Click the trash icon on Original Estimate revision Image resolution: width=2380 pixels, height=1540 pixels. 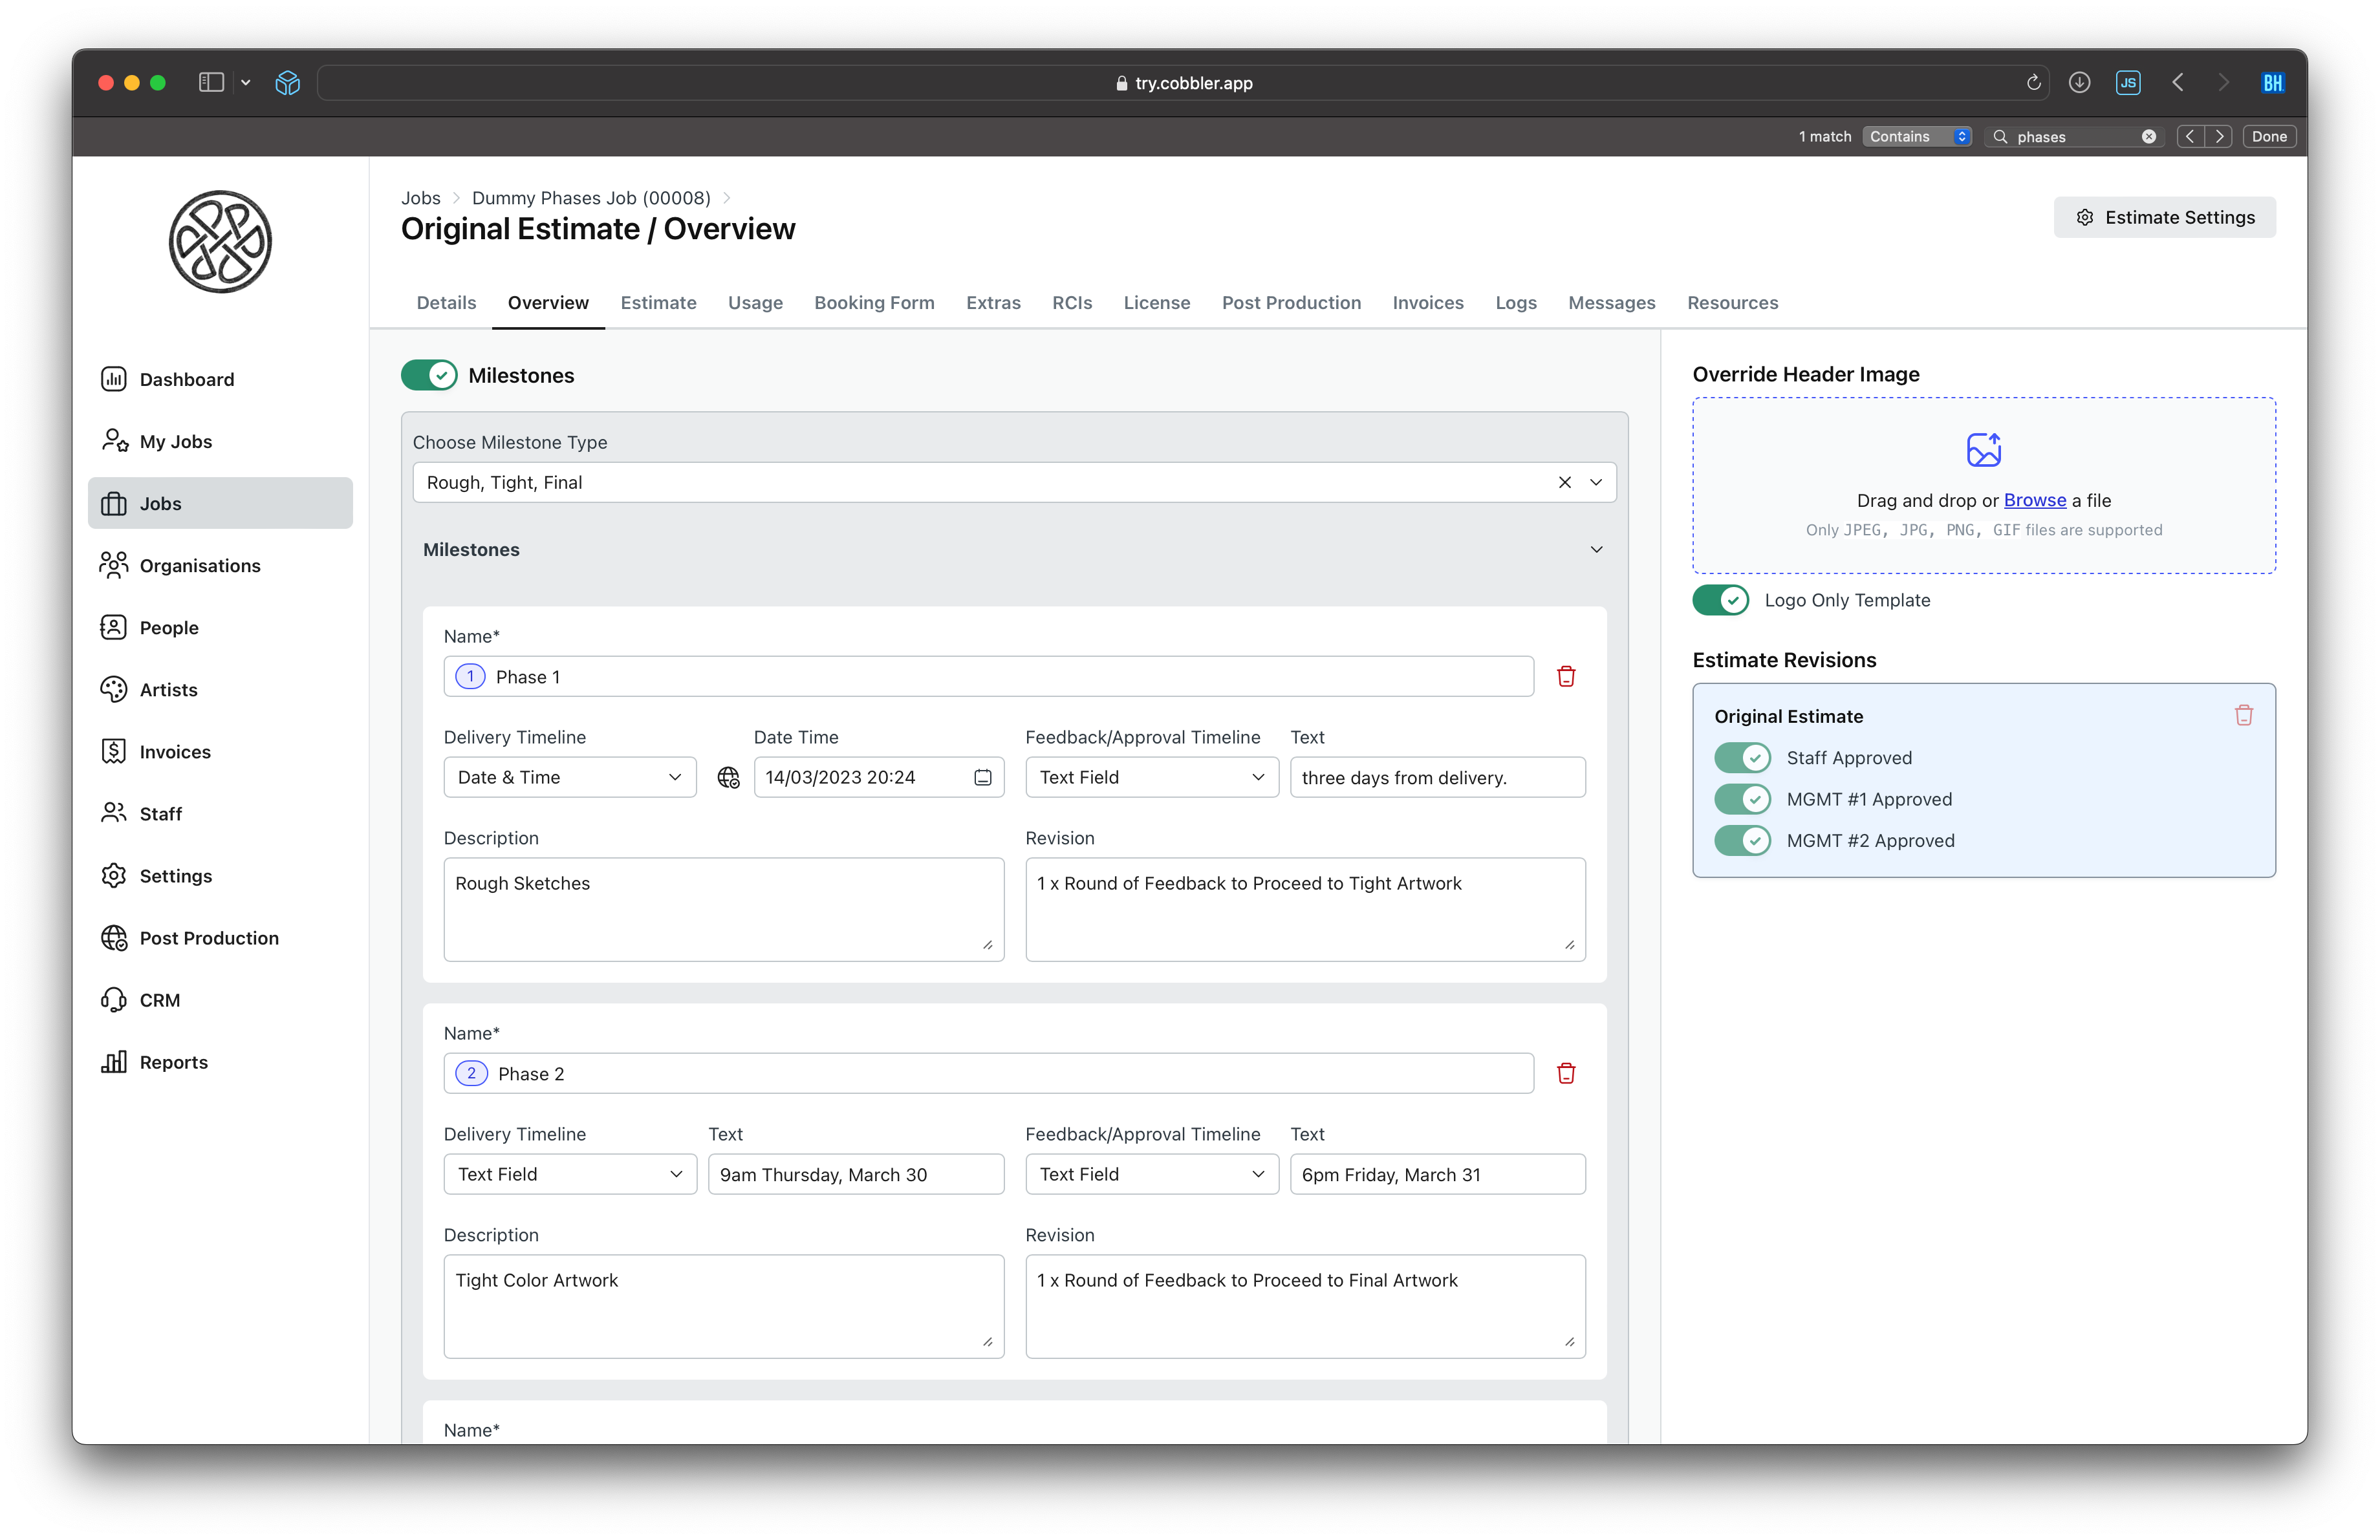pos(2243,716)
